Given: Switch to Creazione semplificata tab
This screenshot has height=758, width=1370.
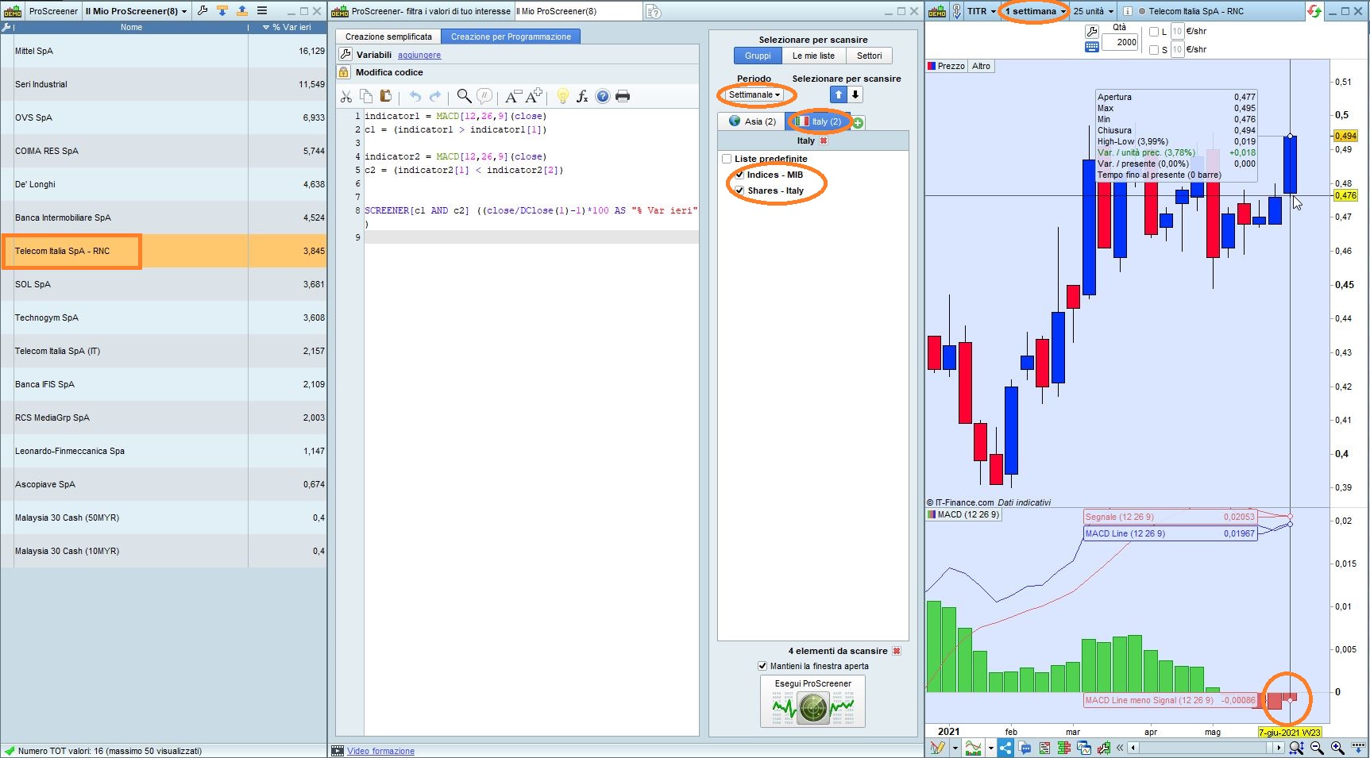Looking at the screenshot, I should [388, 37].
